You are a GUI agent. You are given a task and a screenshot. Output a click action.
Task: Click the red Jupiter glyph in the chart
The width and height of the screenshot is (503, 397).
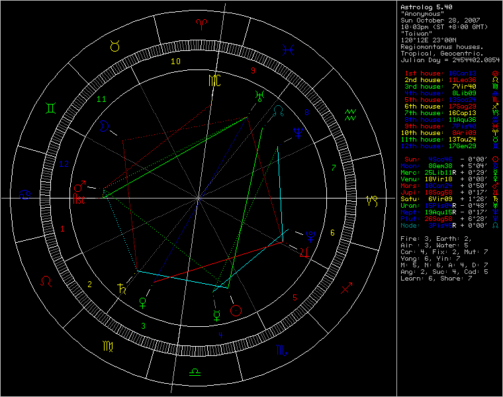(x=304, y=252)
